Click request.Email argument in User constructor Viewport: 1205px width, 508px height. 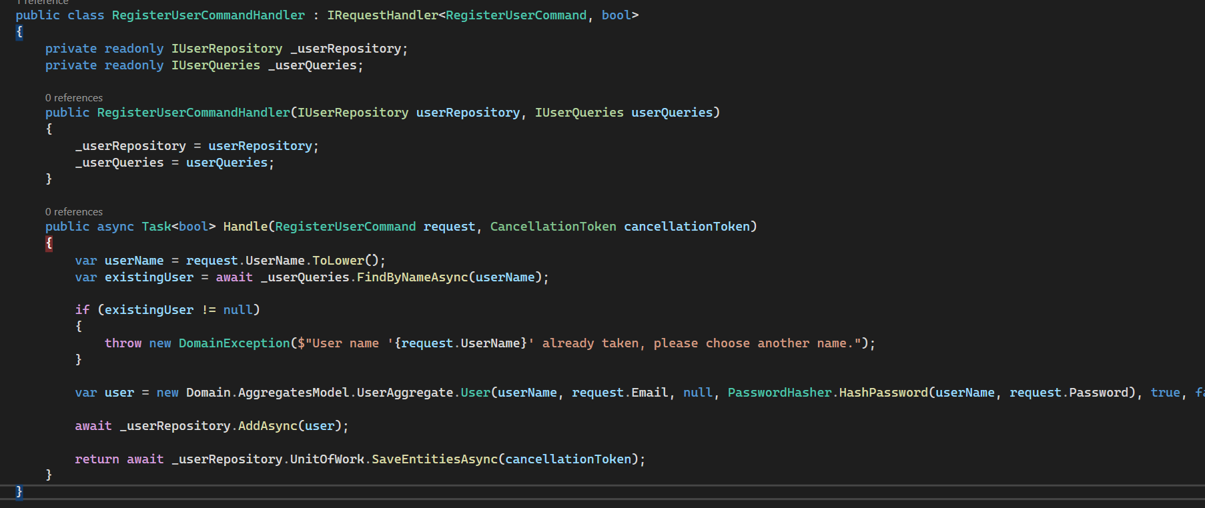(620, 393)
